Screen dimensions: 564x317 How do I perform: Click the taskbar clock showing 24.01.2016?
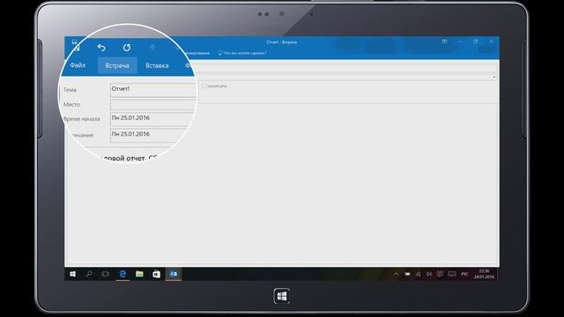484,274
